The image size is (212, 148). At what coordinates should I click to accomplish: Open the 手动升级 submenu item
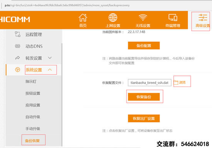(x=33, y=129)
